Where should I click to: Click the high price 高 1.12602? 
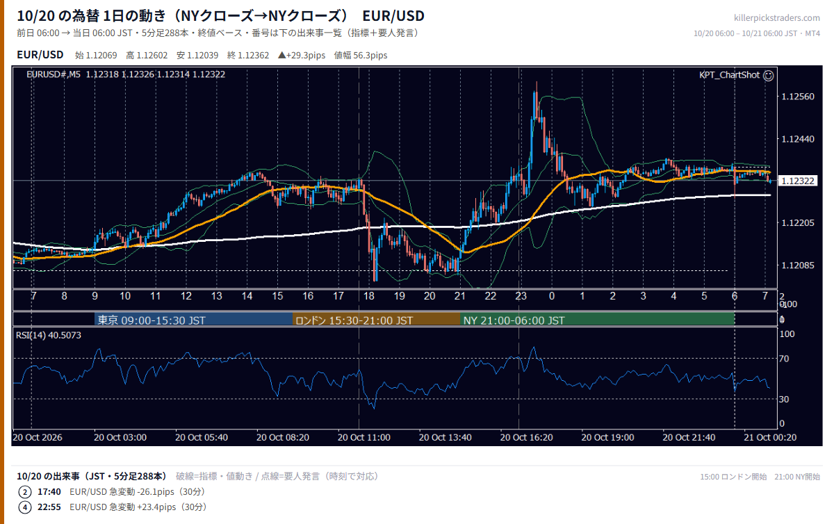(x=147, y=55)
